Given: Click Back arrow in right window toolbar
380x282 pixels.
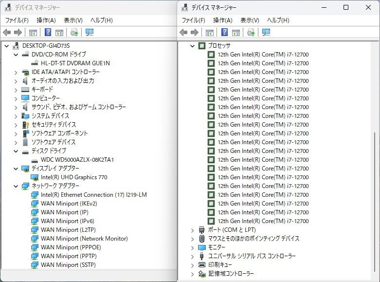Looking at the screenshot, I should pos(183,32).
